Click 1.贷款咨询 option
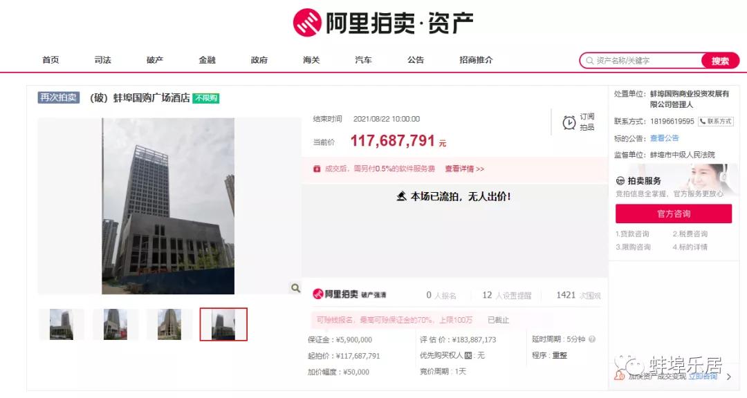Image resolution: width=747 pixels, height=398 pixels. coord(632,234)
